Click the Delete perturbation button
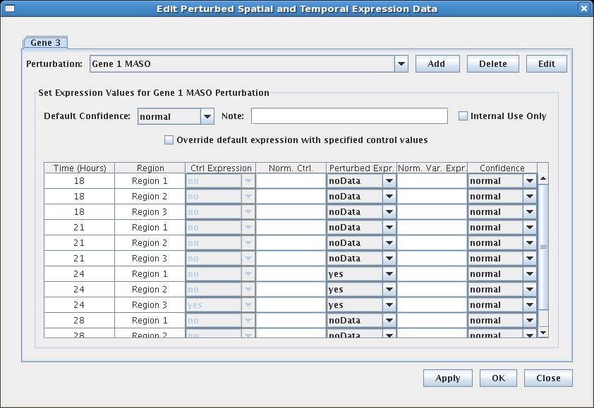 [x=492, y=64]
